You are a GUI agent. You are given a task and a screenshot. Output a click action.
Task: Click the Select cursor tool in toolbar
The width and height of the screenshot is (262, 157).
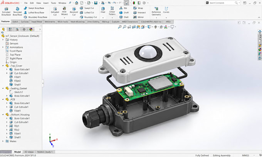[x=126, y=3]
